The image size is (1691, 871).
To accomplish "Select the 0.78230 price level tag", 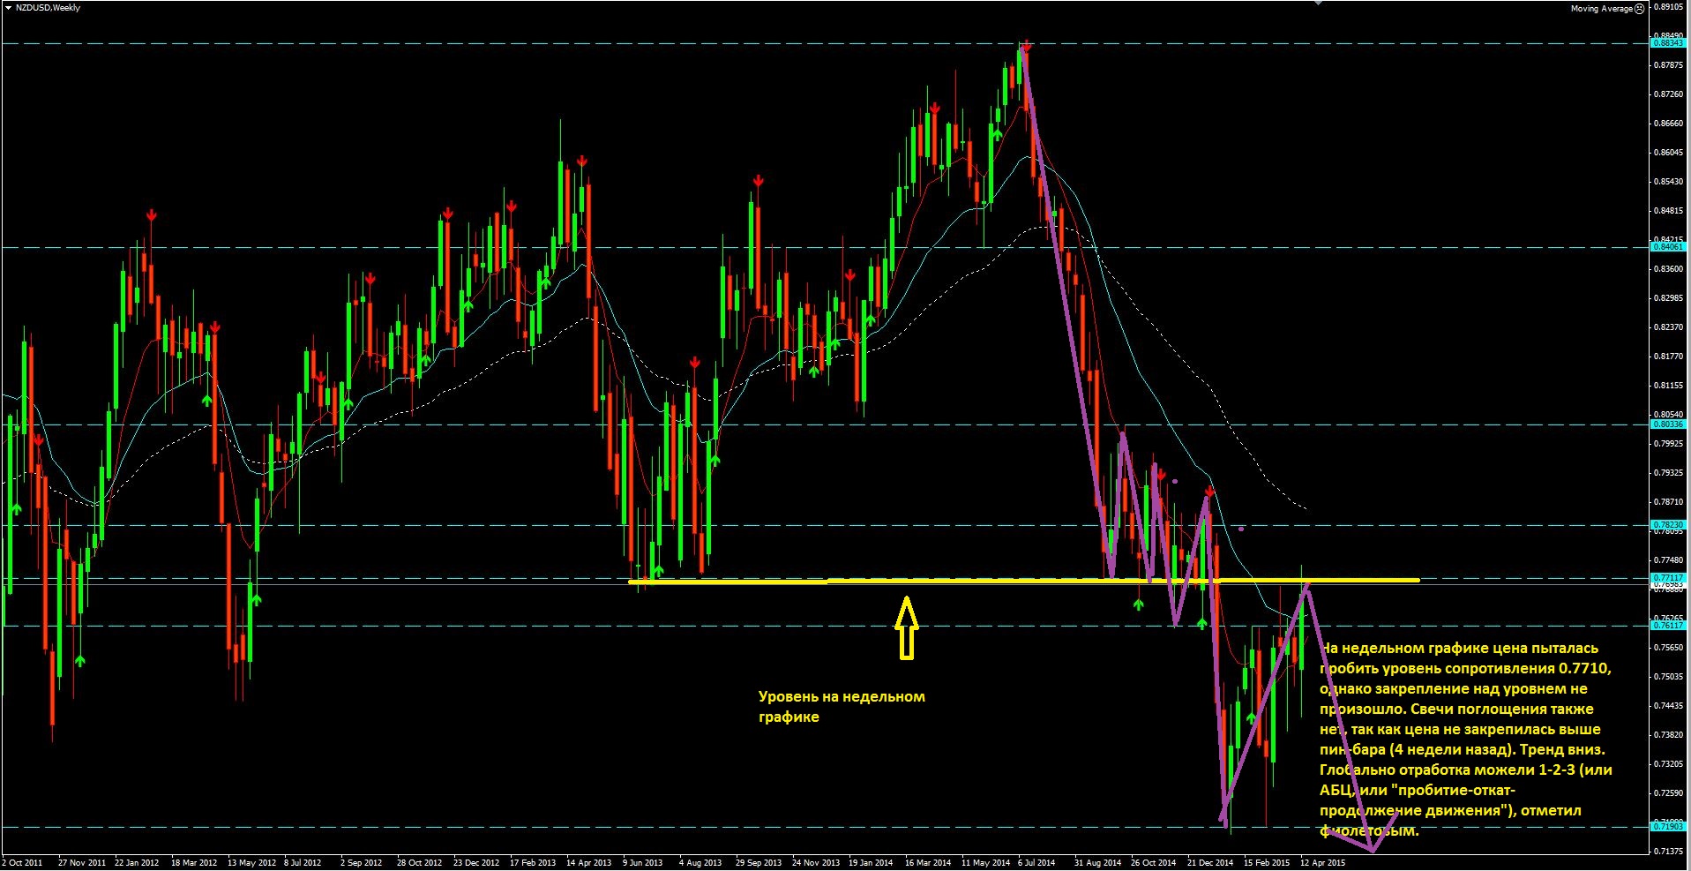I will coord(1668,525).
